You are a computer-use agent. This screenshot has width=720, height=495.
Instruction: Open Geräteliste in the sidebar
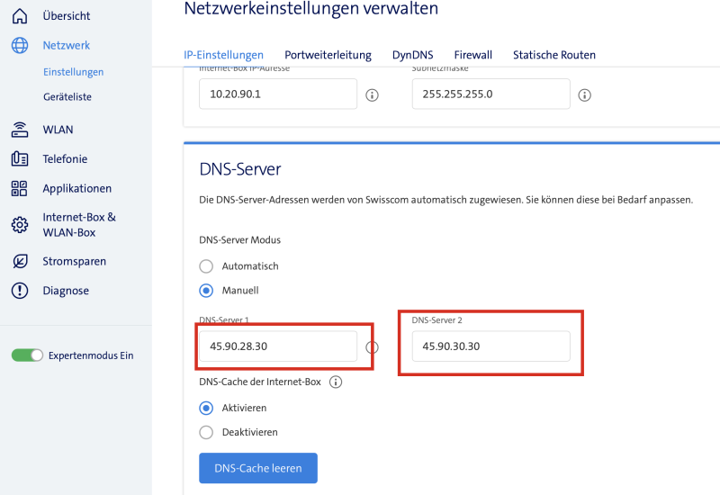tap(67, 96)
